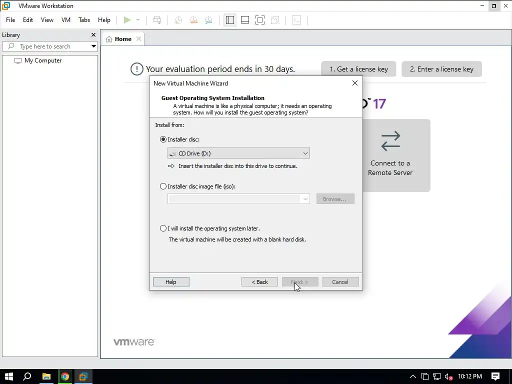Open the File menu

(10, 20)
